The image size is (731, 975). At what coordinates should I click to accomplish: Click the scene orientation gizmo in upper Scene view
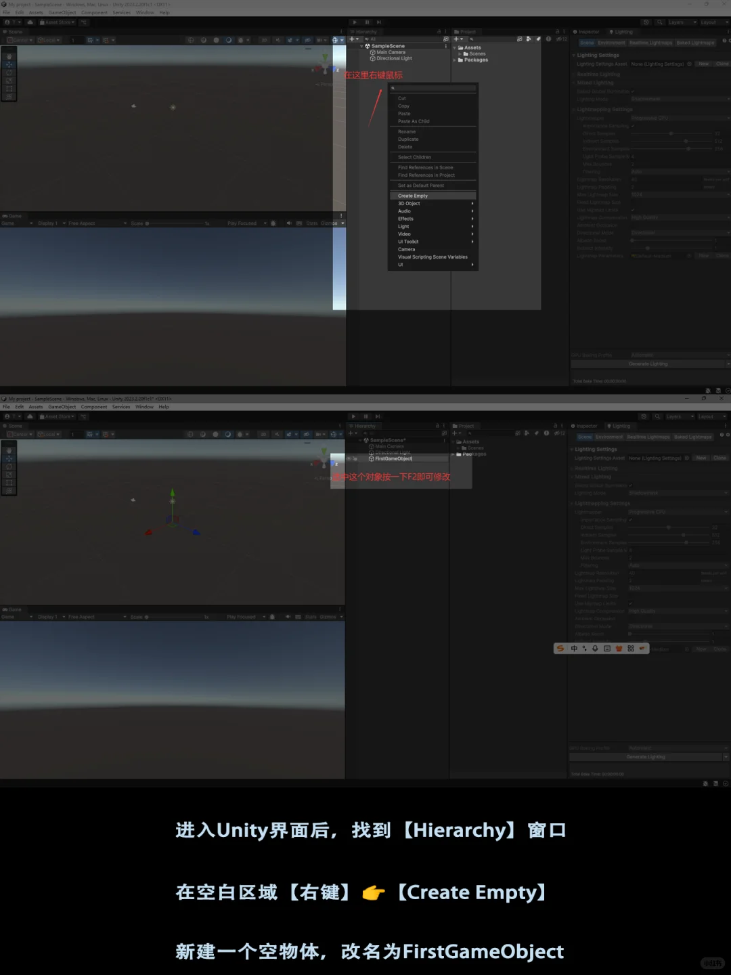click(x=325, y=65)
